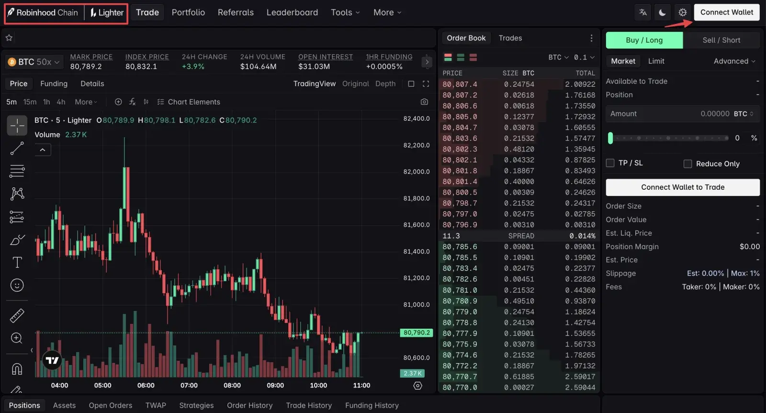This screenshot has width=766, height=413.
Task: Change order book size unit BTC dropdown
Action: 559,57
